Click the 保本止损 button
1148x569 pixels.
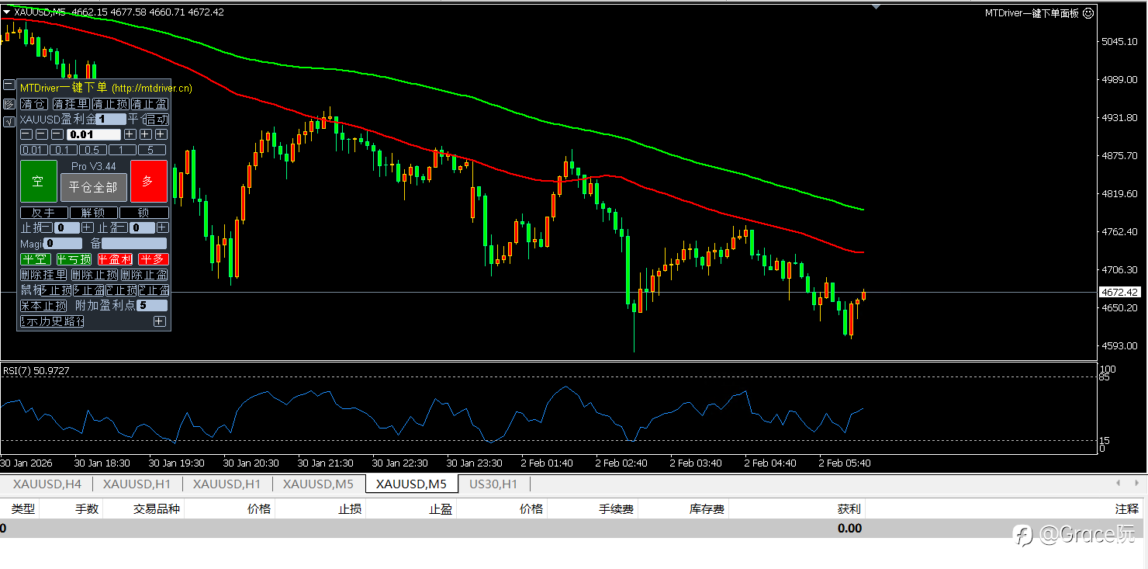click(43, 306)
